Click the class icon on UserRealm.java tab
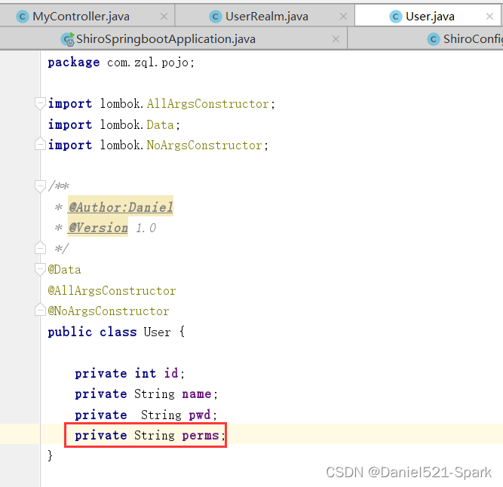Screen dimensions: 503x487 [216, 17]
